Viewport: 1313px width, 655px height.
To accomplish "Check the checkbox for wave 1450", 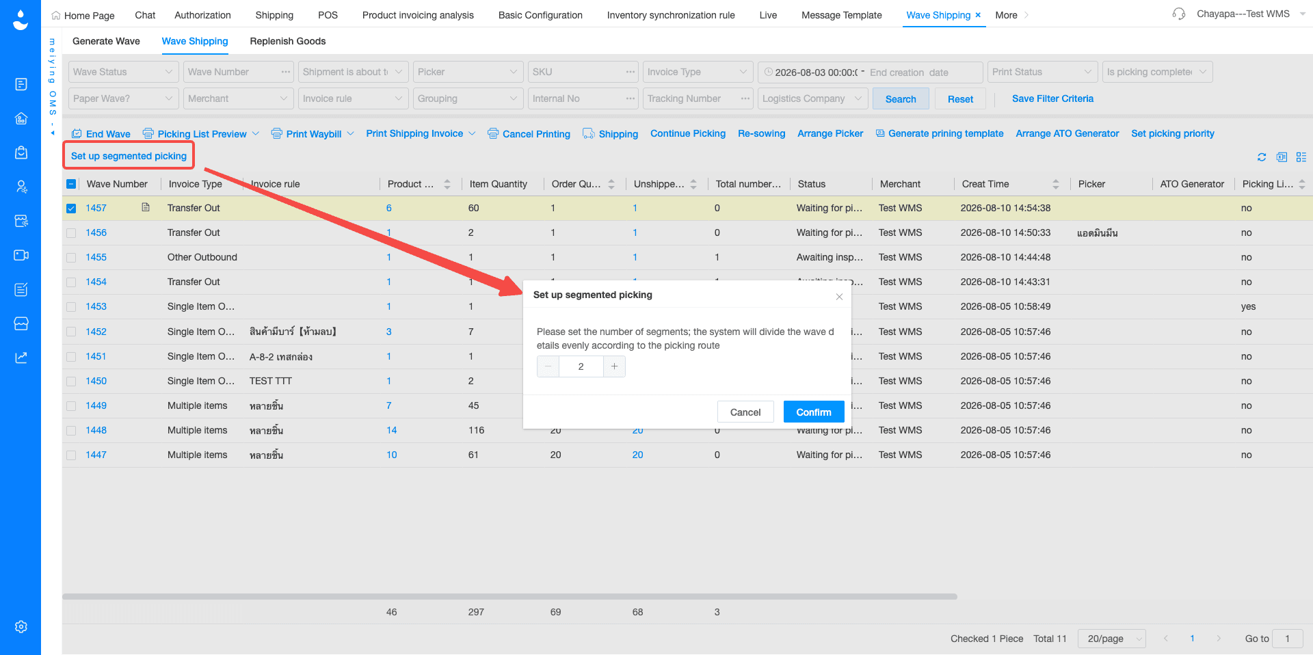I will (71, 382).
